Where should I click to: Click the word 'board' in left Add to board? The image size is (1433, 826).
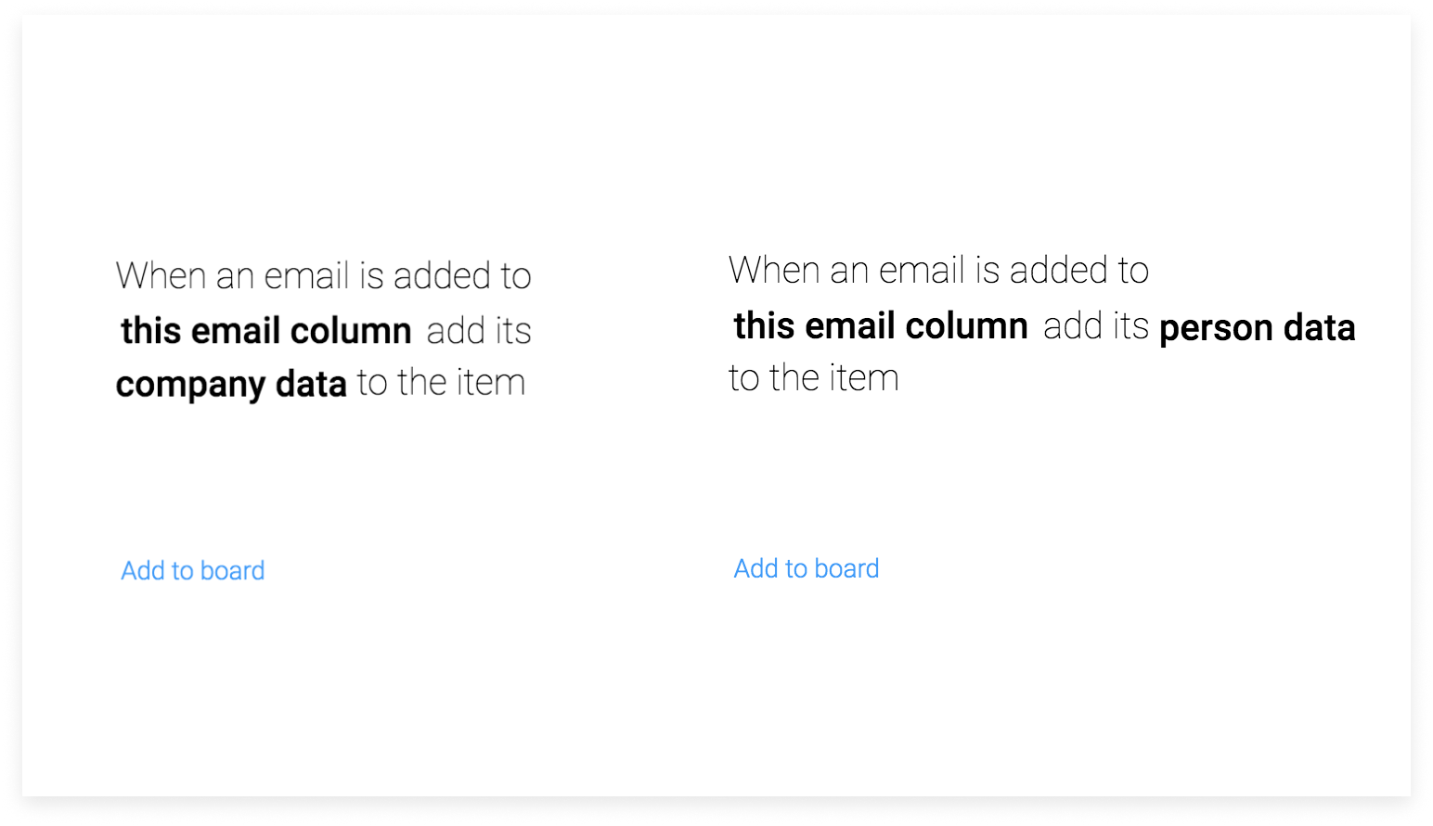coord(233,570)
